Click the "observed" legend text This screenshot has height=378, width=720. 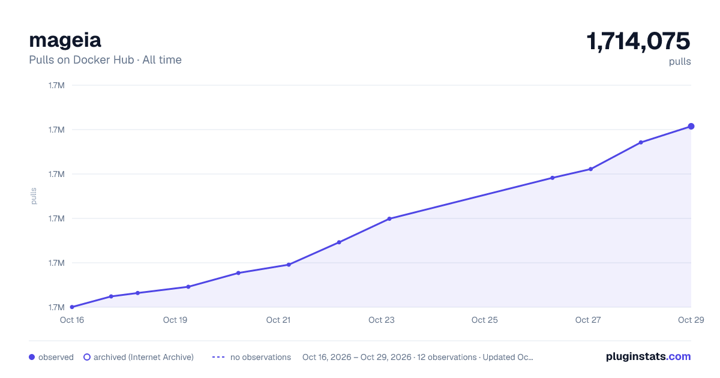click(56, 357)
